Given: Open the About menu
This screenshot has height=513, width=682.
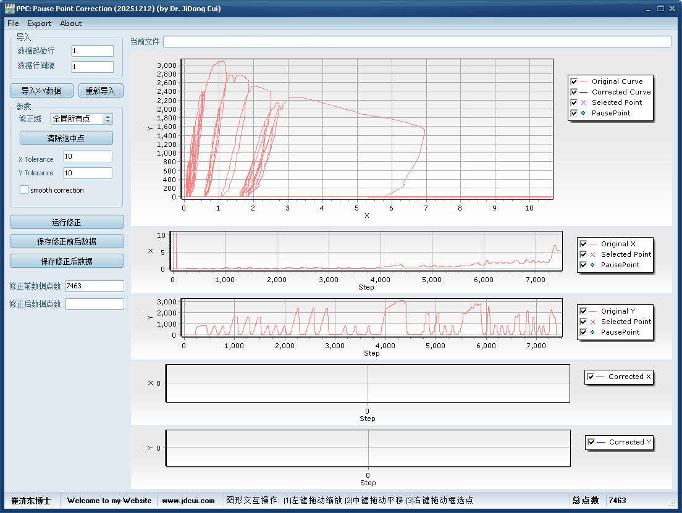Looking at the screenshot, I should pos(70,23).
